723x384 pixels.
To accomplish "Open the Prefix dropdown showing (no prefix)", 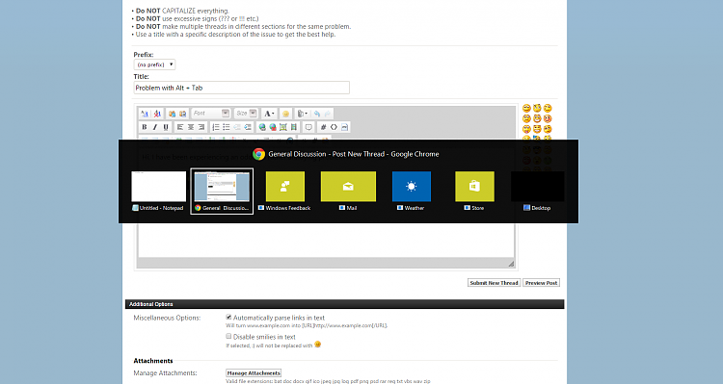I will (154, 64).
